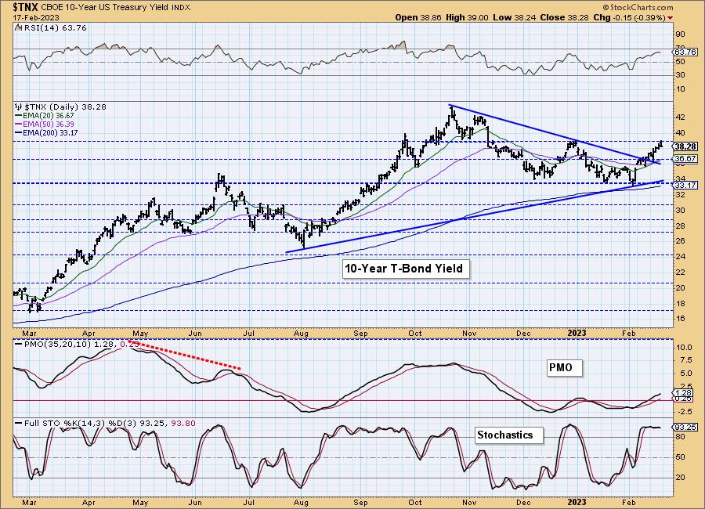Click the $TNX Daily legend bar icon
The height and width of the screenshot is (509, 705).
point(19,107)
